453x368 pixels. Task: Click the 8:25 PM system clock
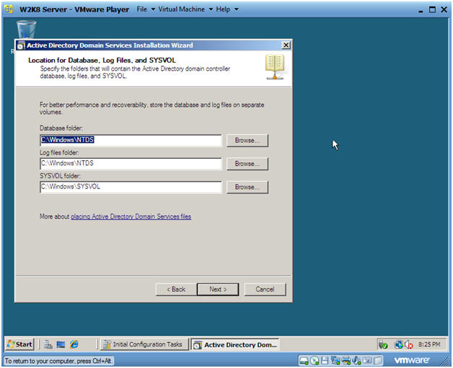(429, 344)
